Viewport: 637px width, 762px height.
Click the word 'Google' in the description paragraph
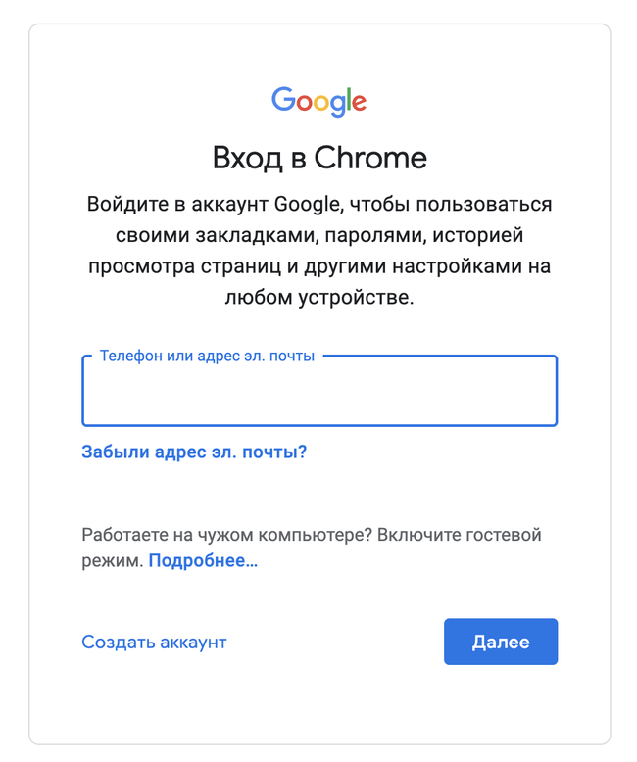(309, 205)
